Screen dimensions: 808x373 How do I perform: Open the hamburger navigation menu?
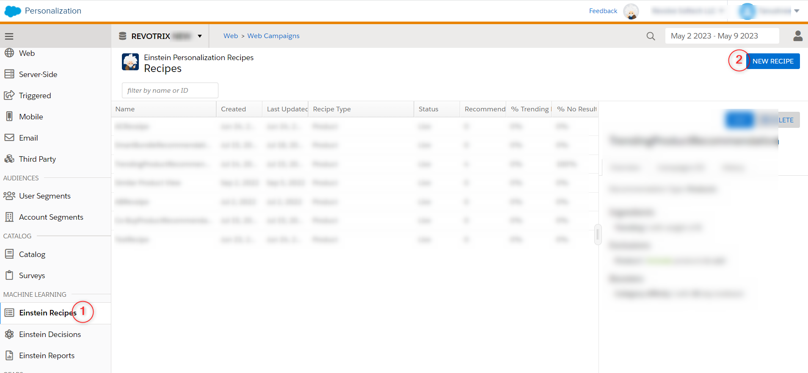pos(9,36)
